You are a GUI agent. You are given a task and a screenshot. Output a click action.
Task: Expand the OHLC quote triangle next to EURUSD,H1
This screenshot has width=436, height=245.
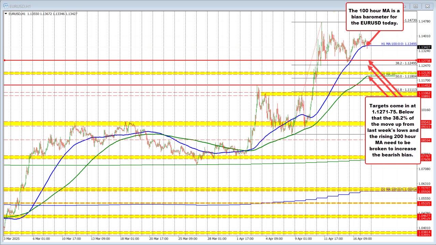pos(6,14)
